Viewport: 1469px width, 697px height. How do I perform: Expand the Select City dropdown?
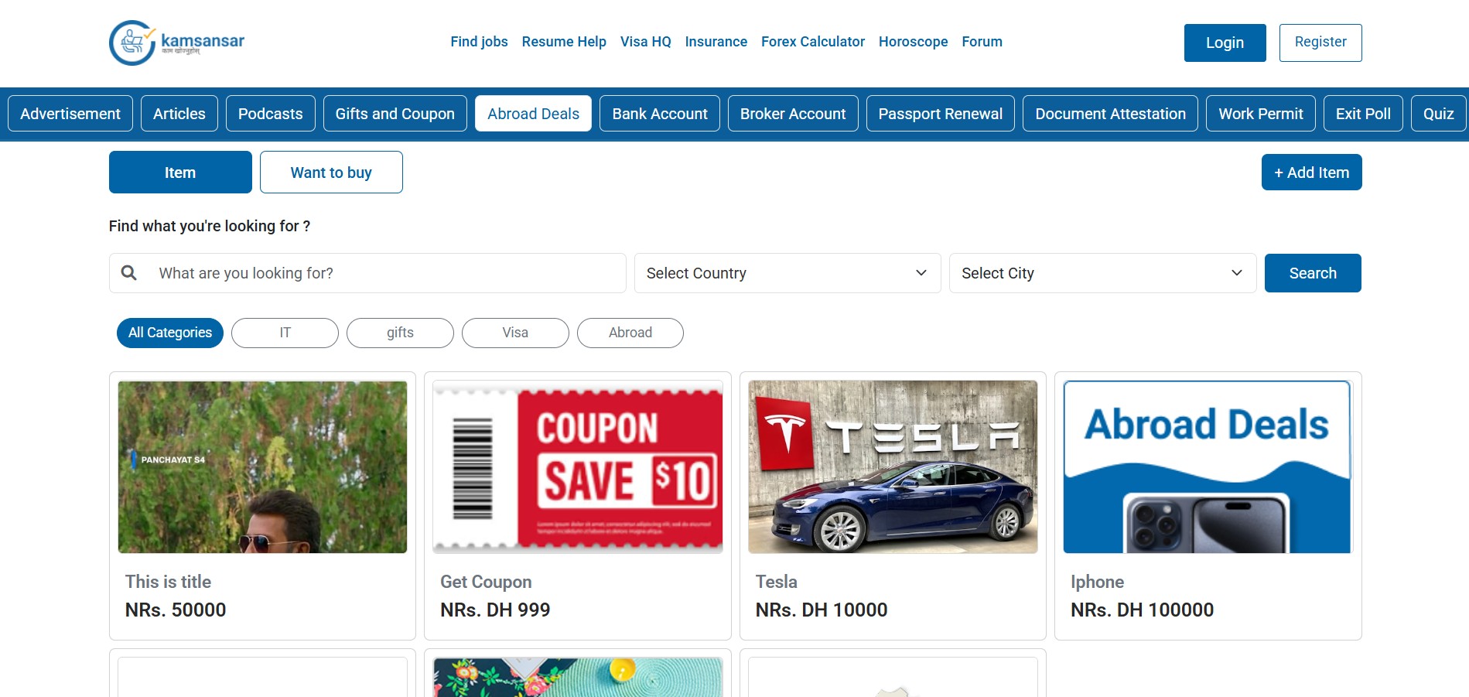[1102, 273]
